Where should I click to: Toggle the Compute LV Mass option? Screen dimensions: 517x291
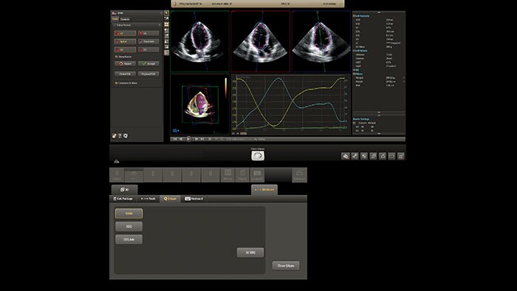[117, 83]
